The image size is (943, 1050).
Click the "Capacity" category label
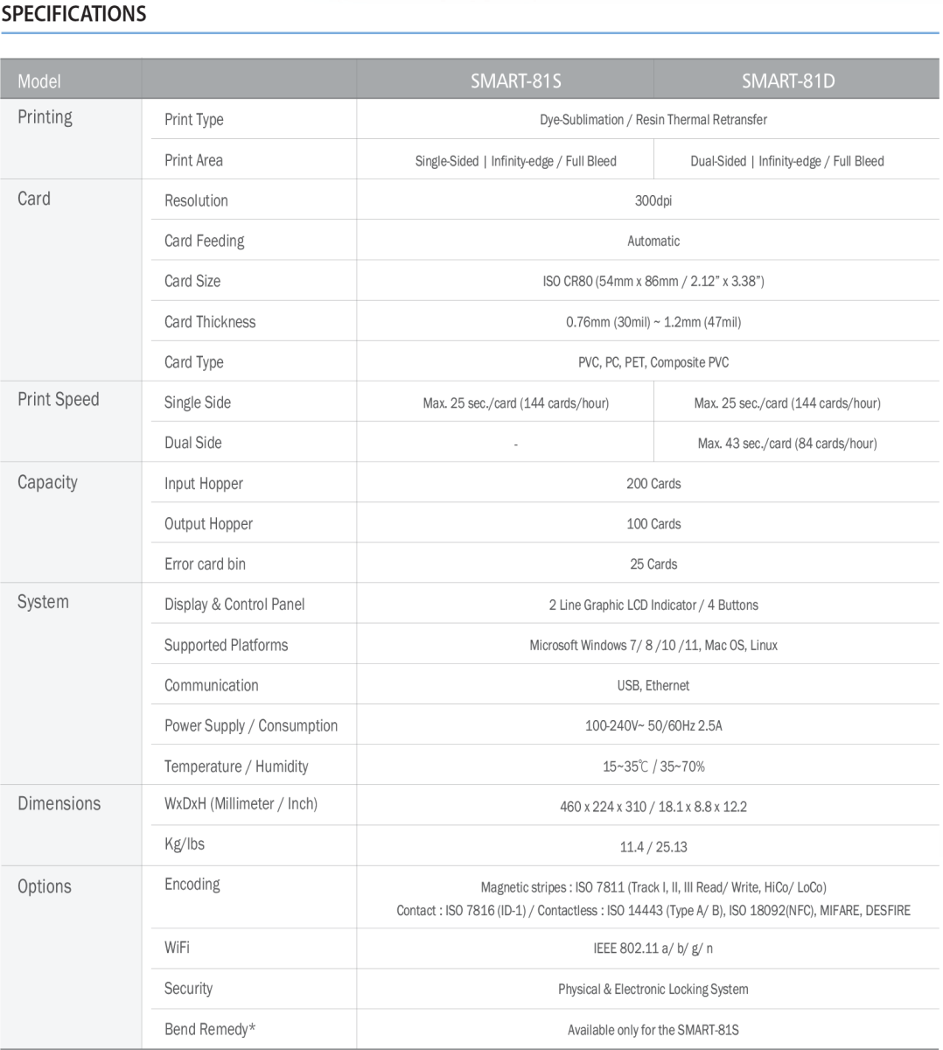point(47,483)
